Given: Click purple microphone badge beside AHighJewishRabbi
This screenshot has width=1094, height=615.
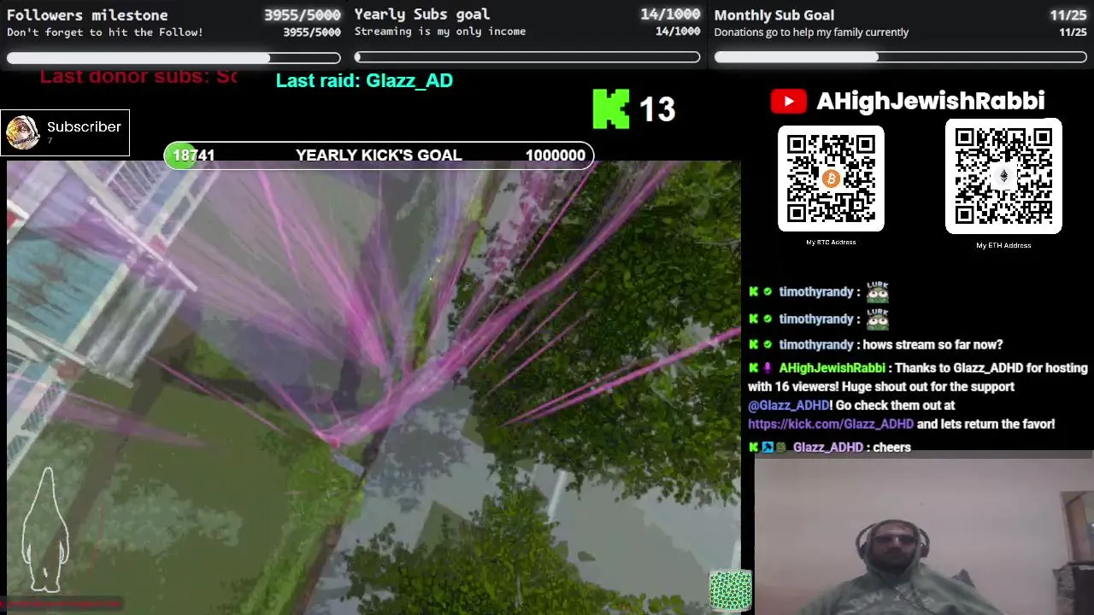Looking at the screenshot, I should [767, 368].
